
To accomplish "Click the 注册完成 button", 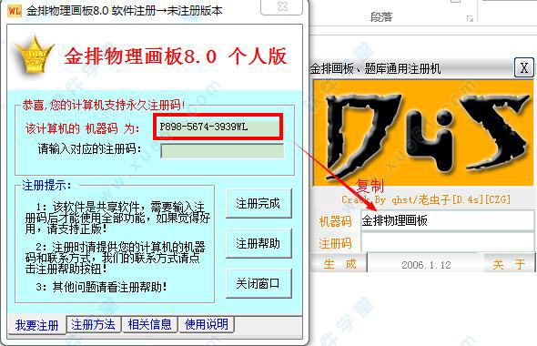I will tap(258, 203).
